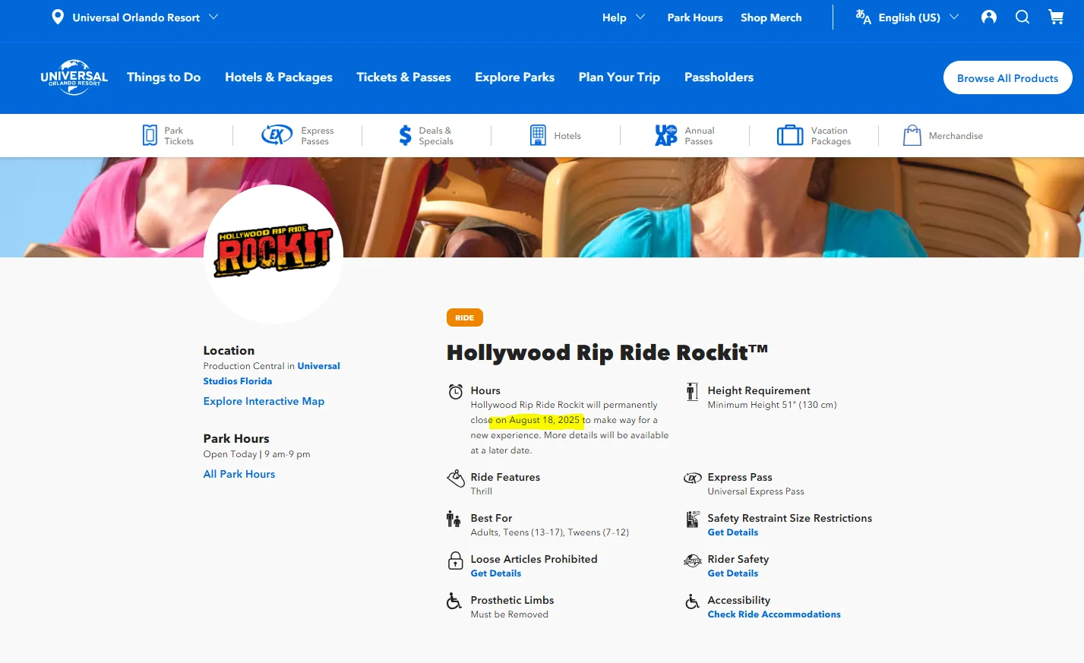Select the Hollywood Rip Ride Rockit heading
Viewport: 1084px width, 663px height.
[x=607, y=352]
